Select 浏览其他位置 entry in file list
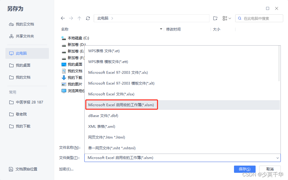The height and width of the screenshot is (180, 288). point(73,91)
